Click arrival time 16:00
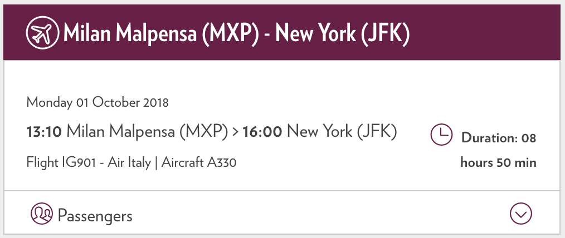 click(x=262, y=132)
